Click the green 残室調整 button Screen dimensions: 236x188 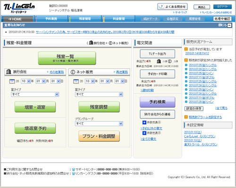click(x=99, y=107)
